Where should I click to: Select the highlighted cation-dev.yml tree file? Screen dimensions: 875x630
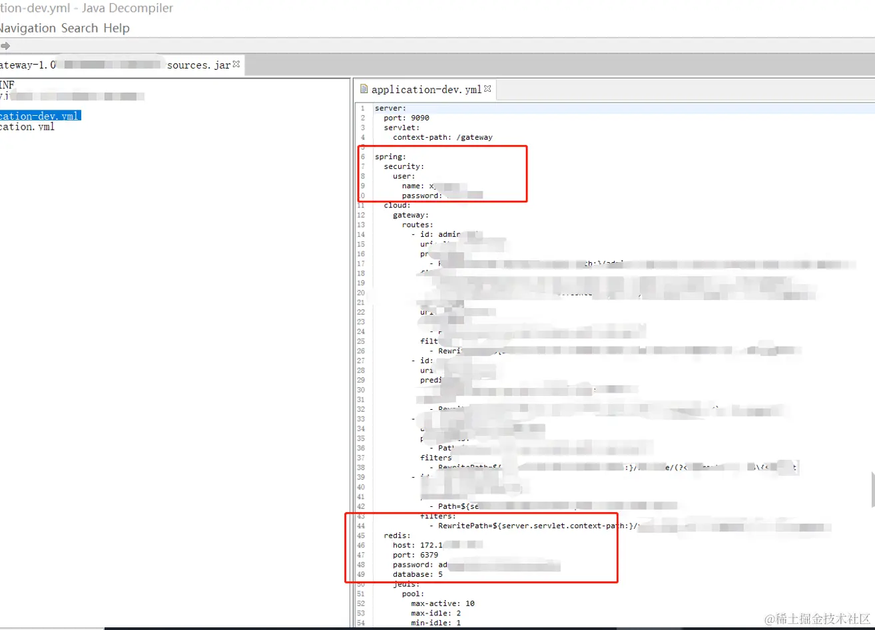pos(40,116)
